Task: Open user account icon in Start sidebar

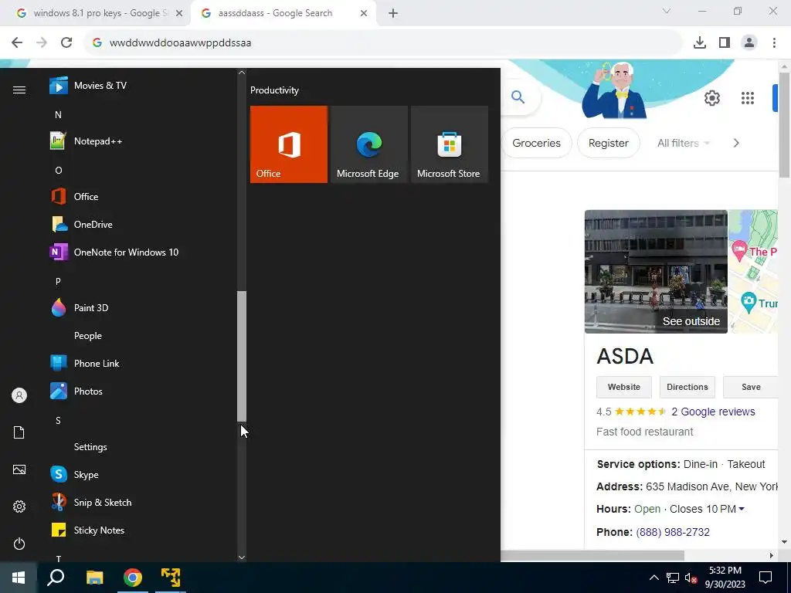Action: 19,395
